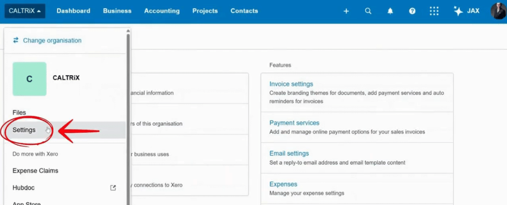Click the dropdown menu scrollbar
507x205 pixels.
[x=128, y=119]
